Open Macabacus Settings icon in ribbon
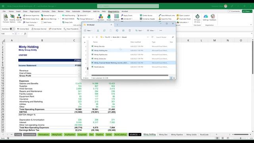The width and height of the screenshot is (254, 143). (206, 17)
